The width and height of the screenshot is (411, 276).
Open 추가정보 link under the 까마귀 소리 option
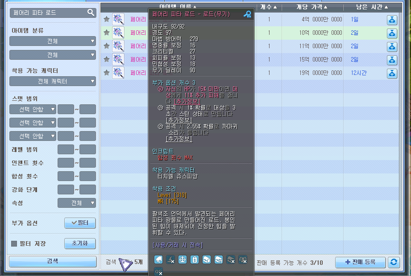179,139
